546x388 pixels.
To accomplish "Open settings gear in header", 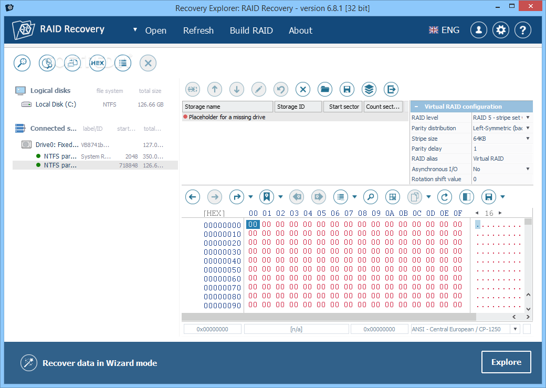I will 501,30.
